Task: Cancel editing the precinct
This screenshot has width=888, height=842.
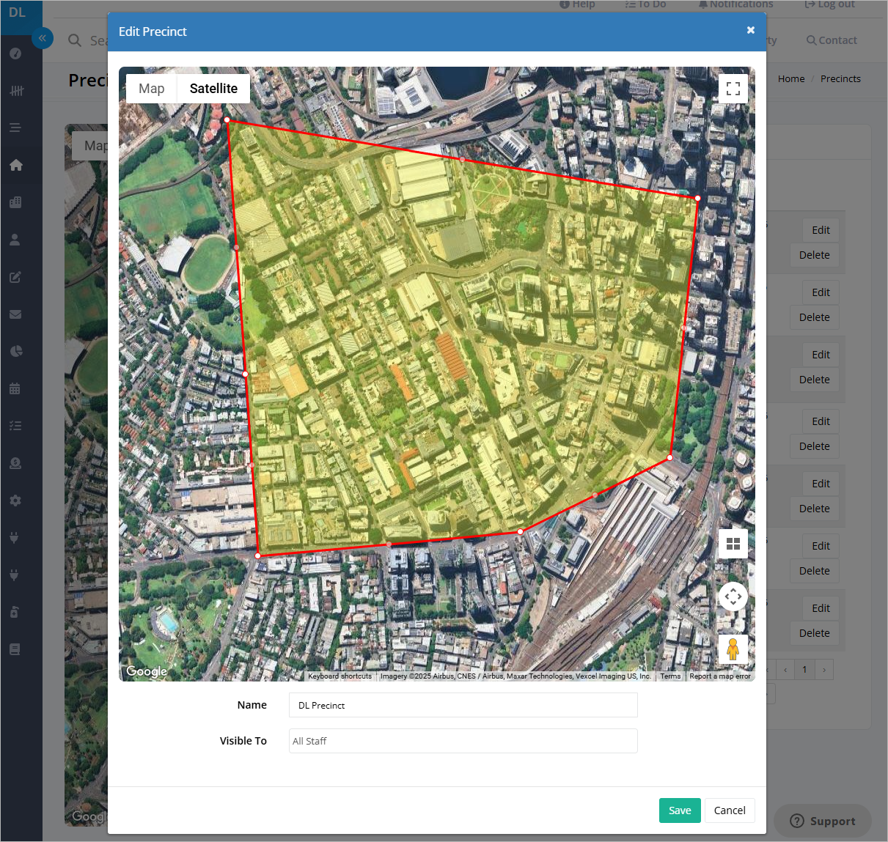Action: pos(730,810)
